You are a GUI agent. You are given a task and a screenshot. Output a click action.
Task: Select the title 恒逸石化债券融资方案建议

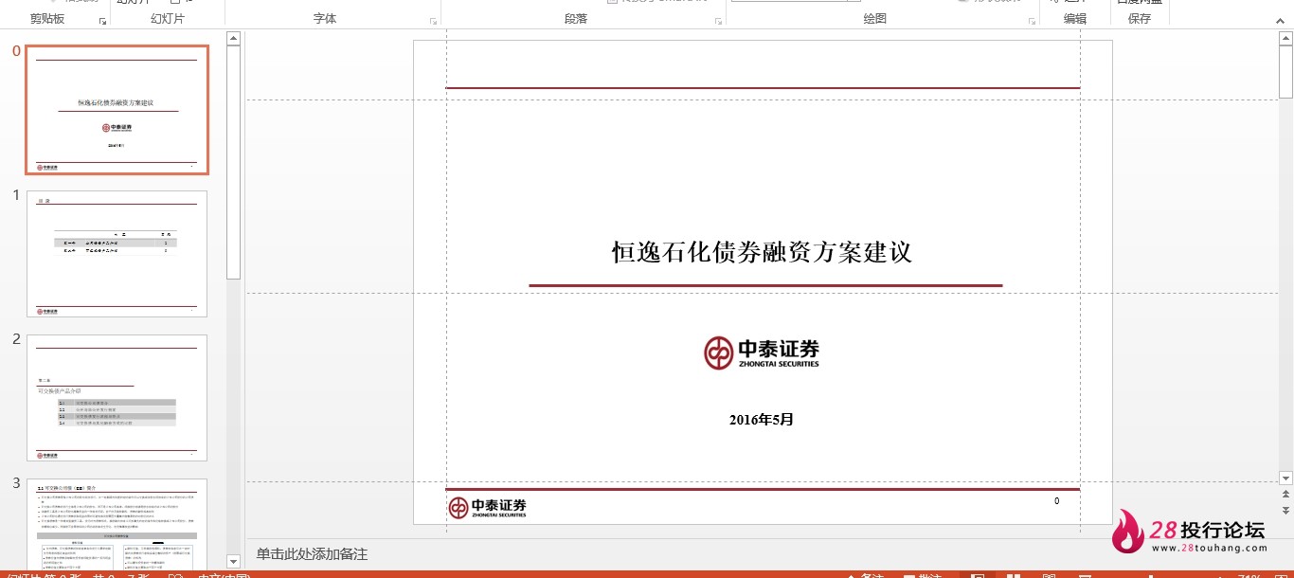(762, 252)
